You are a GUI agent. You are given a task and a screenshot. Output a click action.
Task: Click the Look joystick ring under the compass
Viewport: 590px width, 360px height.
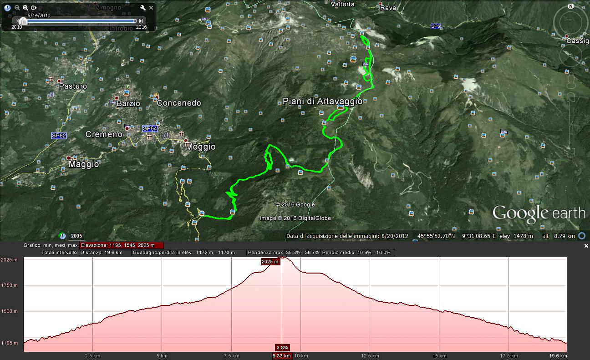click(571, 23)
